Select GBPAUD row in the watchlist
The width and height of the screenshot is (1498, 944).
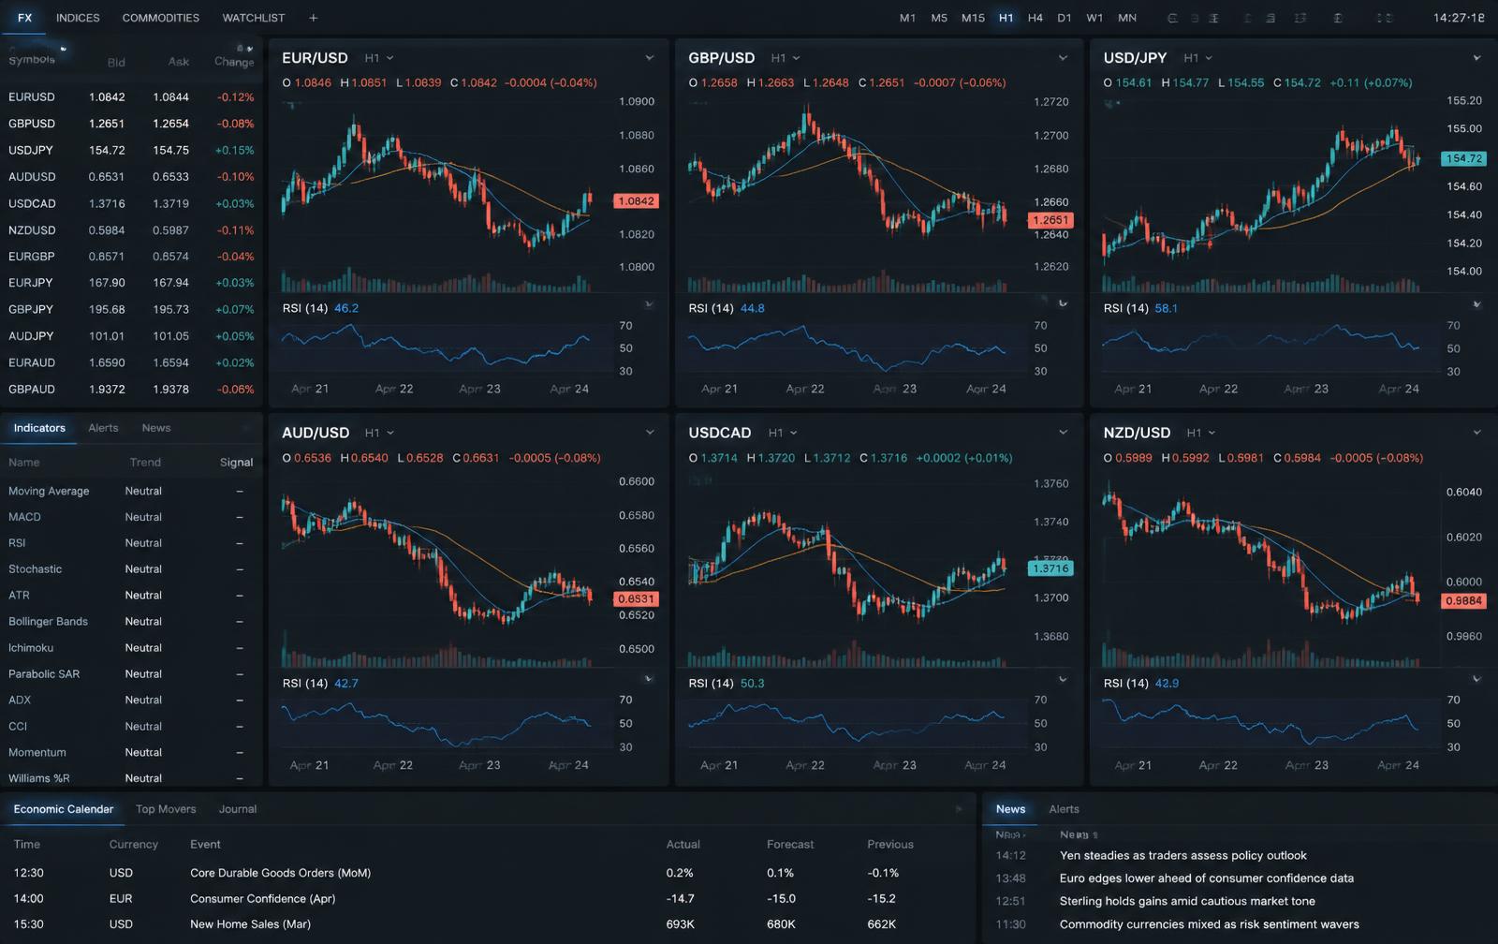(x=131, y=389)
